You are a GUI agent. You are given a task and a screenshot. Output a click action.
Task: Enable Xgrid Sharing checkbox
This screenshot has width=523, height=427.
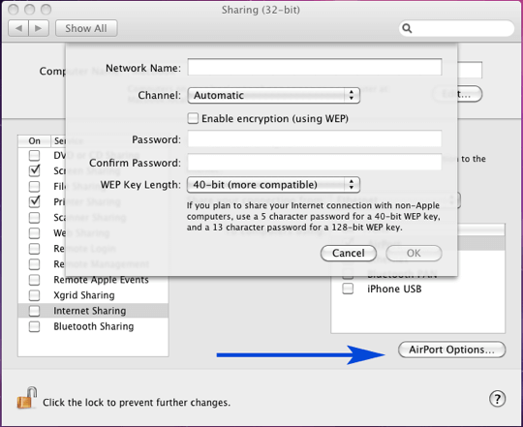point(34,295)
